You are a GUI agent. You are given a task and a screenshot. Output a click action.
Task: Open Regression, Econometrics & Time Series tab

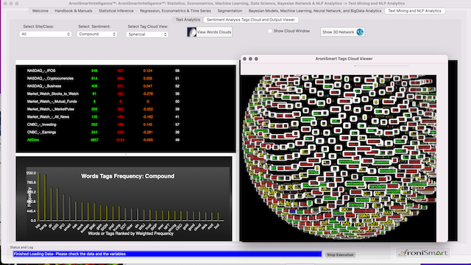click(x=175, y=11)
